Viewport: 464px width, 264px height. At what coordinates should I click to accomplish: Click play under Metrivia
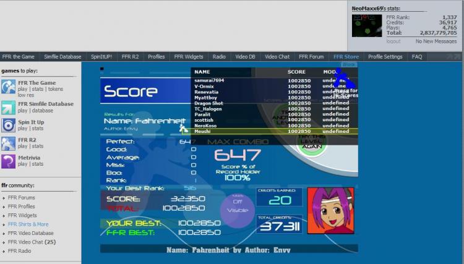tap(22, 164)
